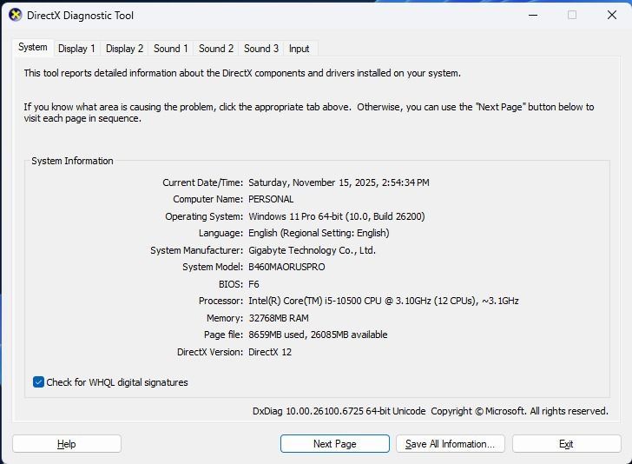The image size is (632, 464).
Task: Click the date value Saturday, November 15, 2025
Action: click(339, 182)
